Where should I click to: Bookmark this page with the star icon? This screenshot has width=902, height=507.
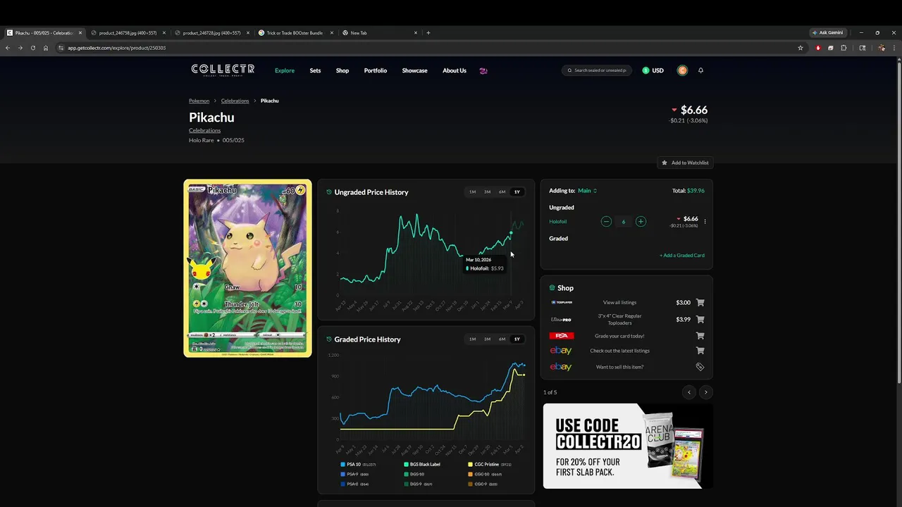[x=801, y=48]
